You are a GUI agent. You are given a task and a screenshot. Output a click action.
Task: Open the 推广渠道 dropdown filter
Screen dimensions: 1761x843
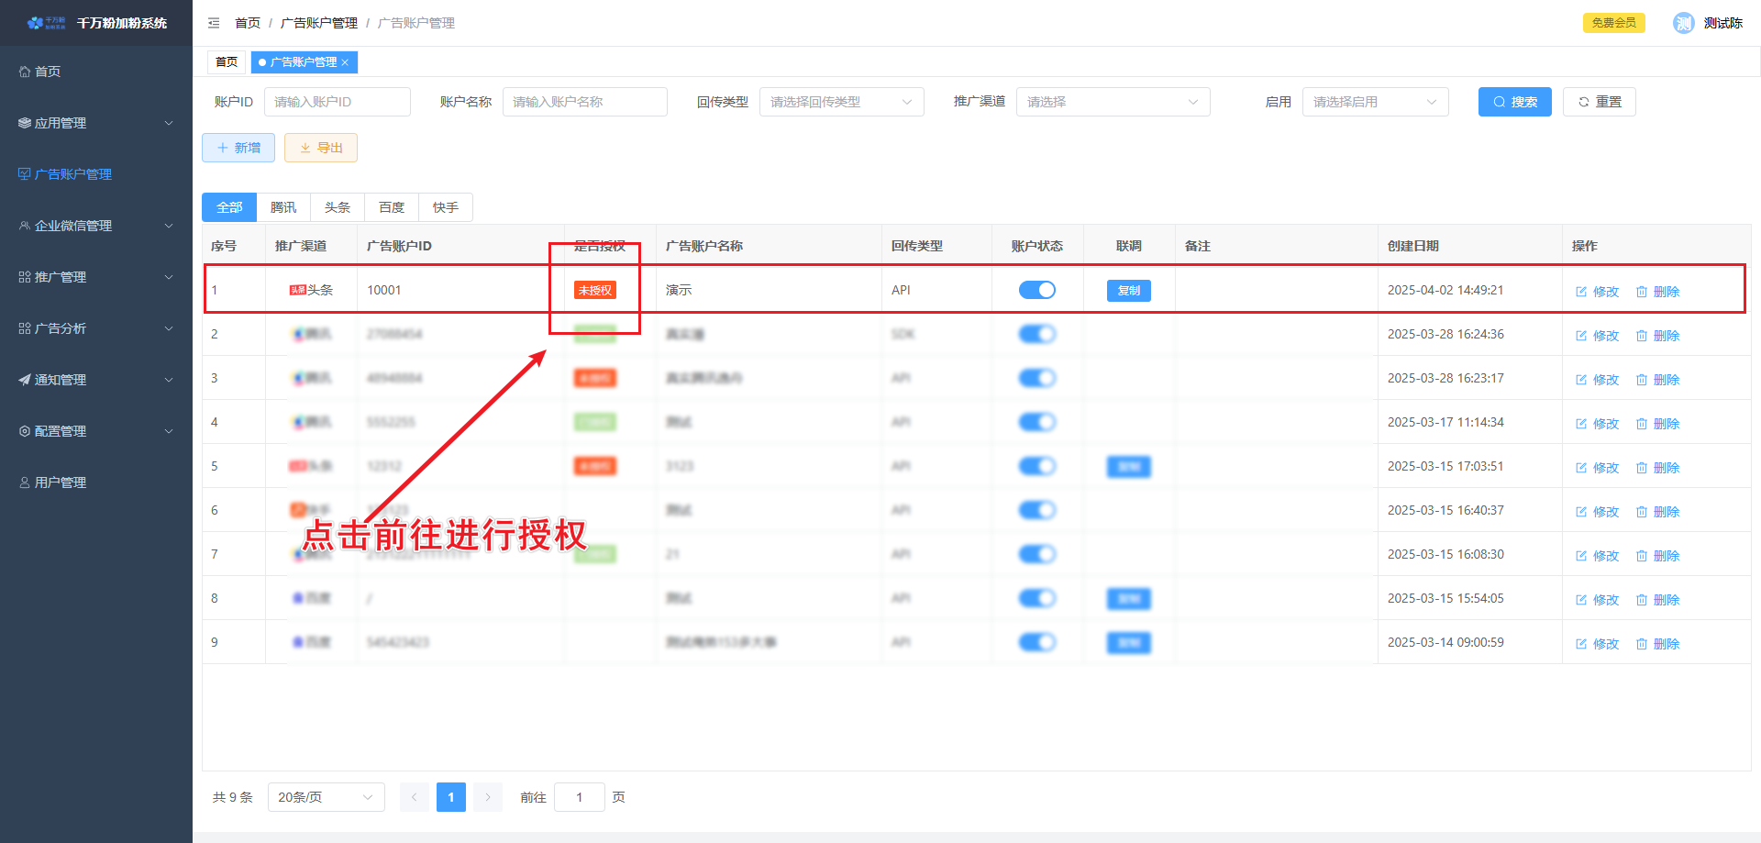coord(1112,102)
